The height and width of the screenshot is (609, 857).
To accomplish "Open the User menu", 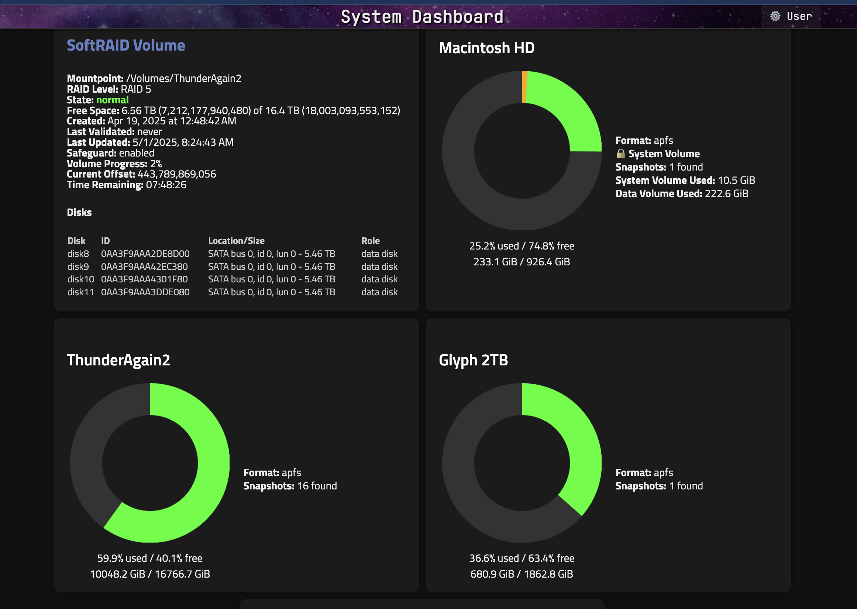I will pos(799,16).
